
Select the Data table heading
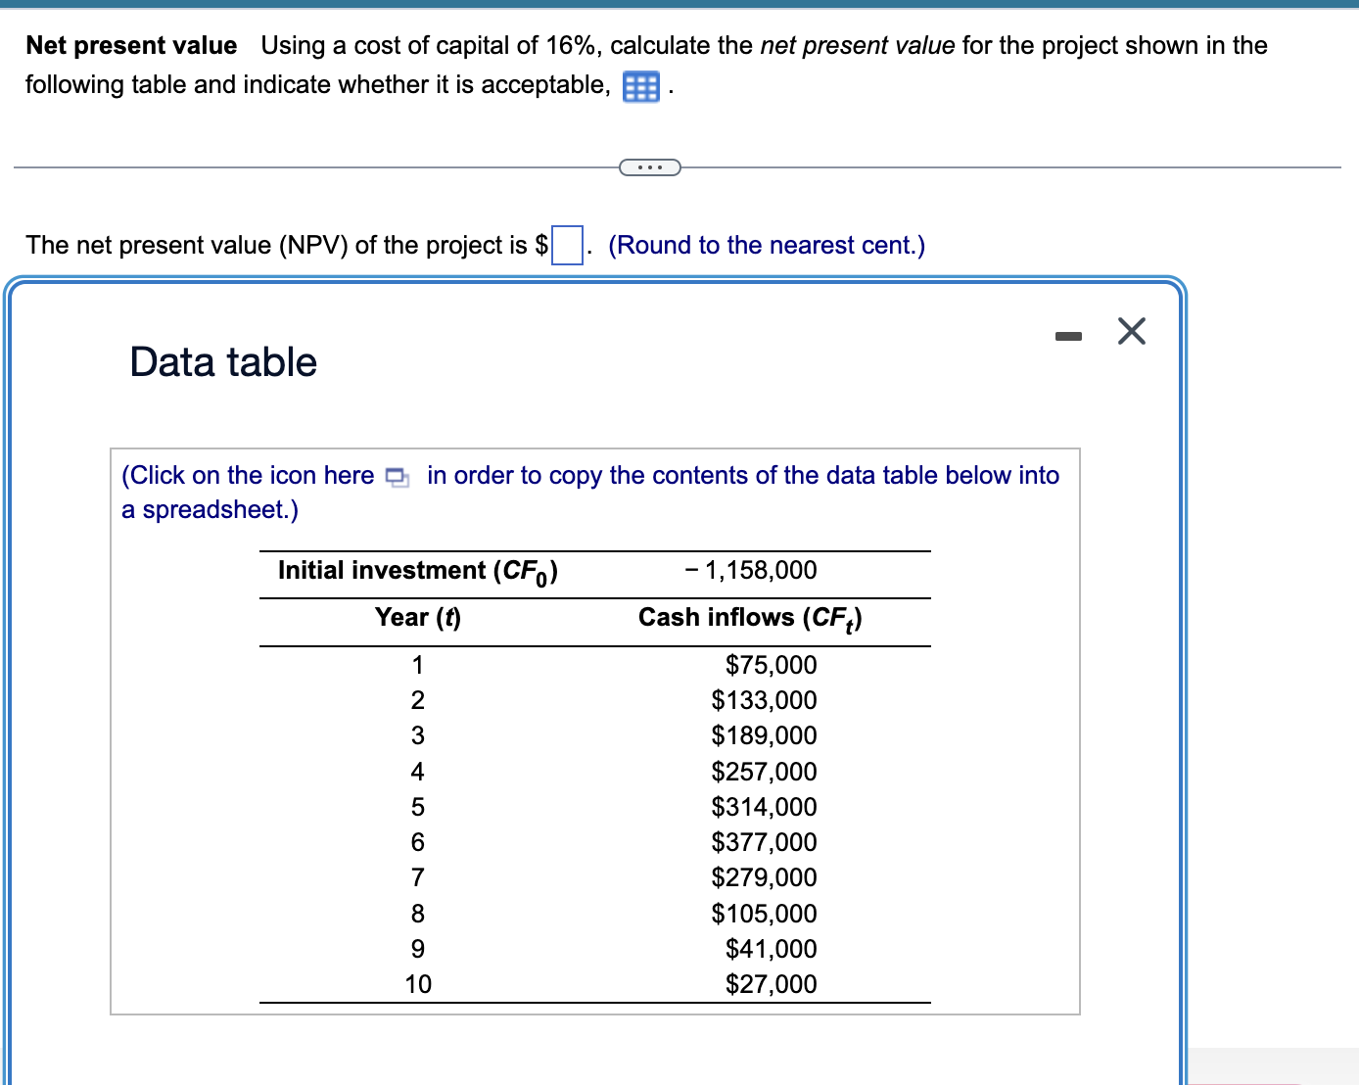pyautogui.click(x=221, y=361)
